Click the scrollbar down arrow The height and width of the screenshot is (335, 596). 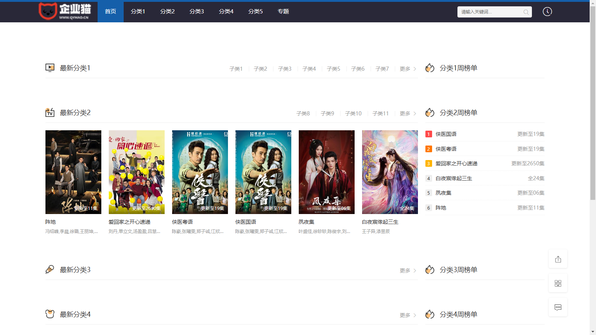click(x=593, y=332)
